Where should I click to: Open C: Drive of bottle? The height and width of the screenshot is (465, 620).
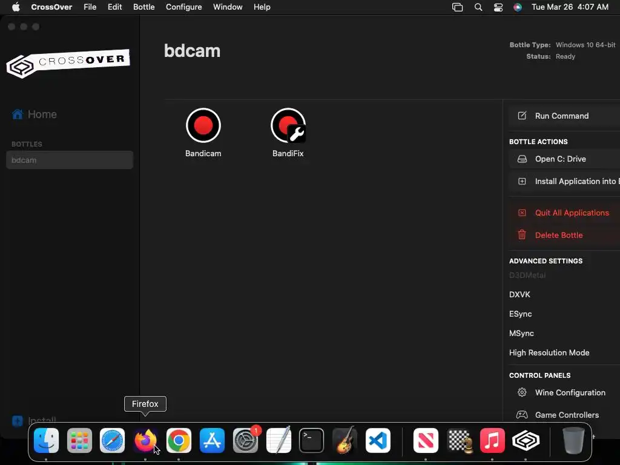564,159
